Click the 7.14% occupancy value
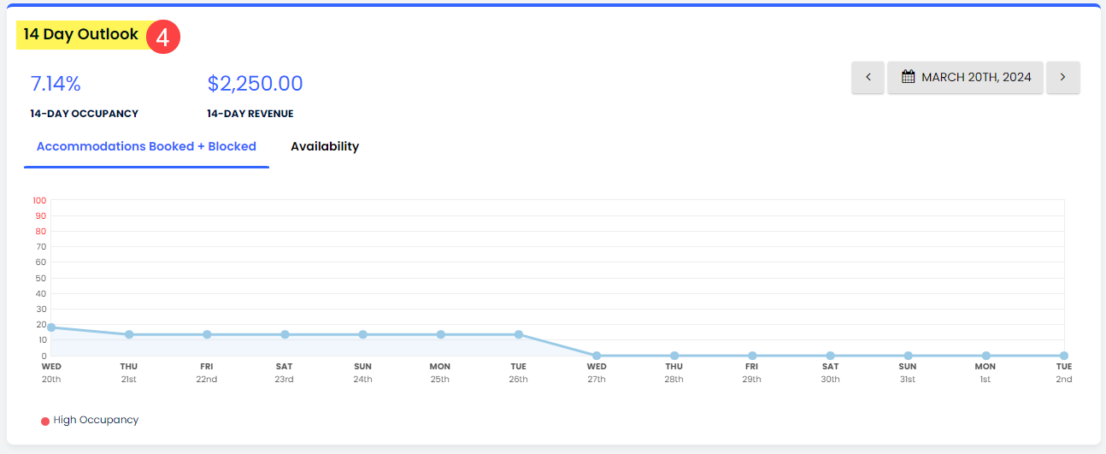 pyautogui.click(x=56, y=84)
